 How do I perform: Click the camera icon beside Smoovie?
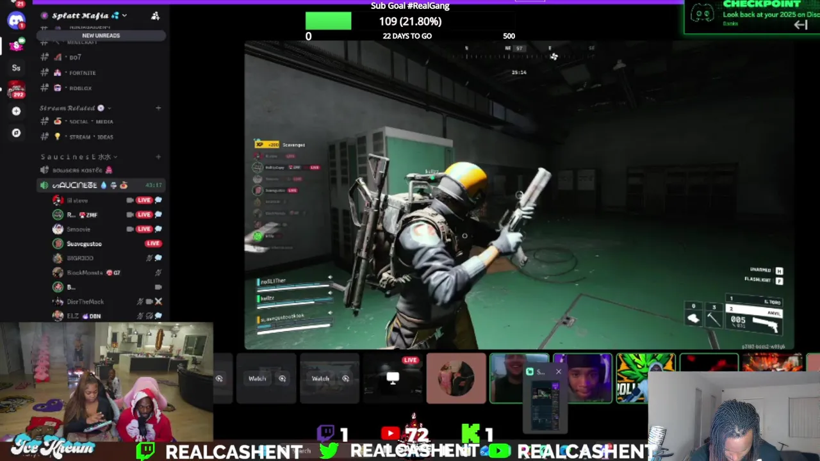pyautogui.click(x=130, y=229)
